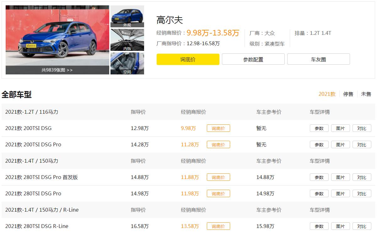Click 询底价 for 200TSI DSG row
Viewport: 377px width, 233px height.
point(218,128)
